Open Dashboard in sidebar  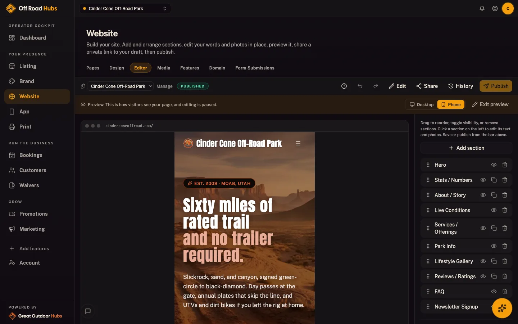click(x=37, y=38)
